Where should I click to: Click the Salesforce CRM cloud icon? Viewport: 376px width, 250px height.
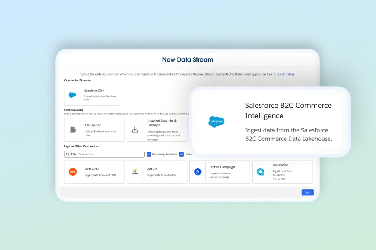click(72, 95)
